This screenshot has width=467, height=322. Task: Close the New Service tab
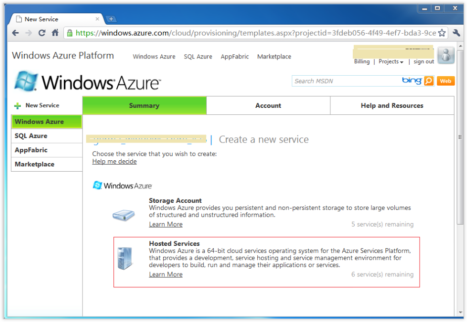[x=97, y=19]
